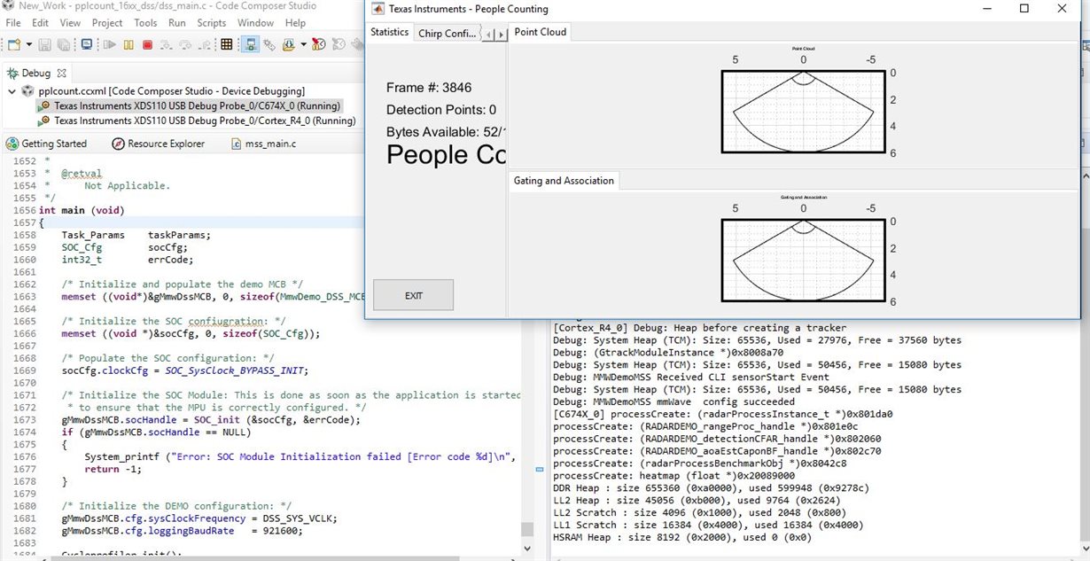Switch to the mss_main.c editor tab
Image resolution: width=1090 pixels, height=561 pixels.
pyautogui.click(x=270, y=144)
